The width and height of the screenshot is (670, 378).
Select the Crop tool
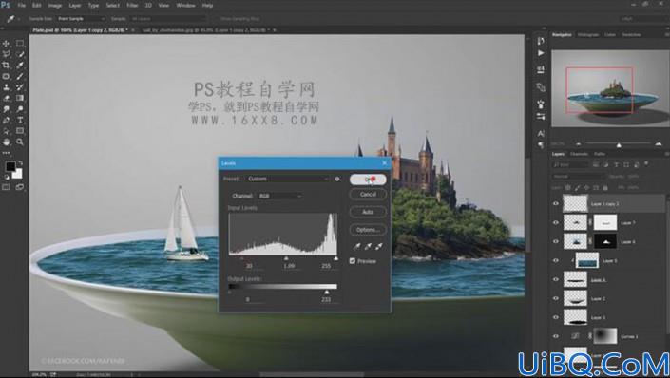point(6,66)
